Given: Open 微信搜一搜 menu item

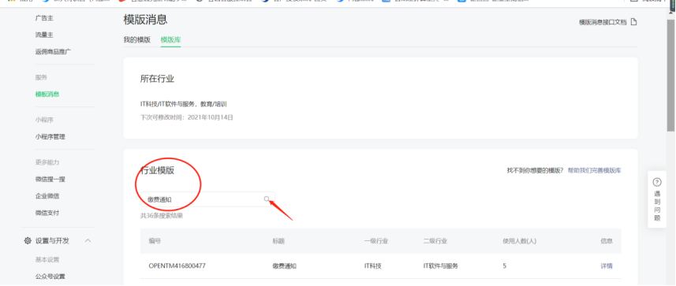Looking at the screenshot, I should tap(50, 179).
